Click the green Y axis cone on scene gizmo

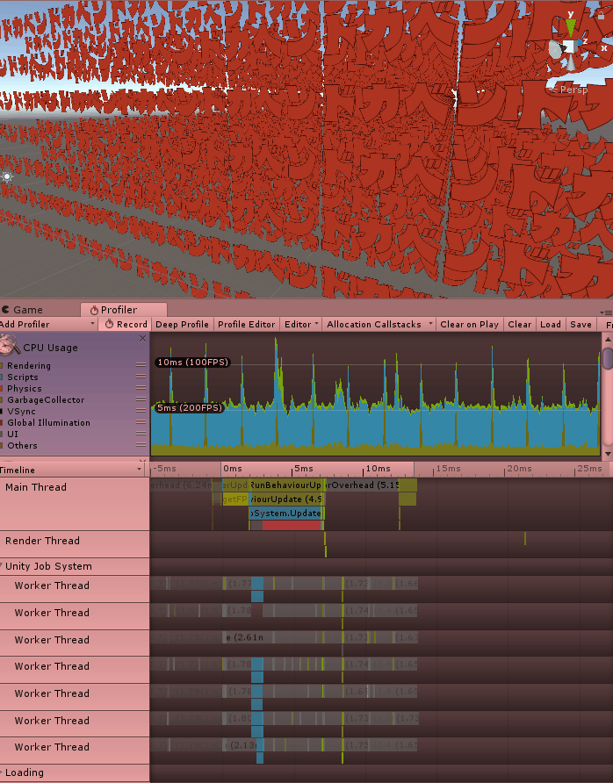[x=571, y=27]
